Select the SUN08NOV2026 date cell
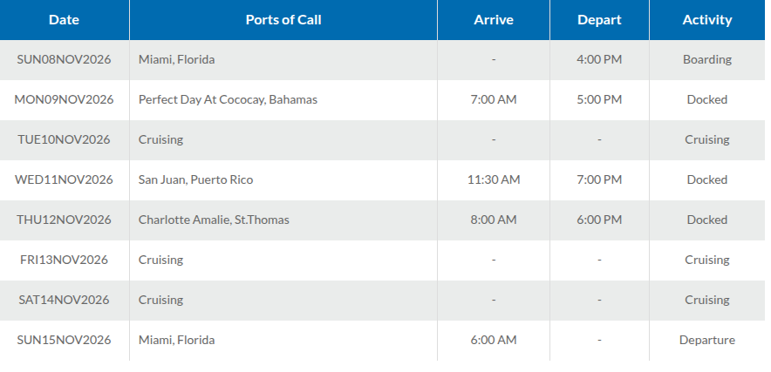Screen dimensions: 771x372 click(x=64, y=59)
